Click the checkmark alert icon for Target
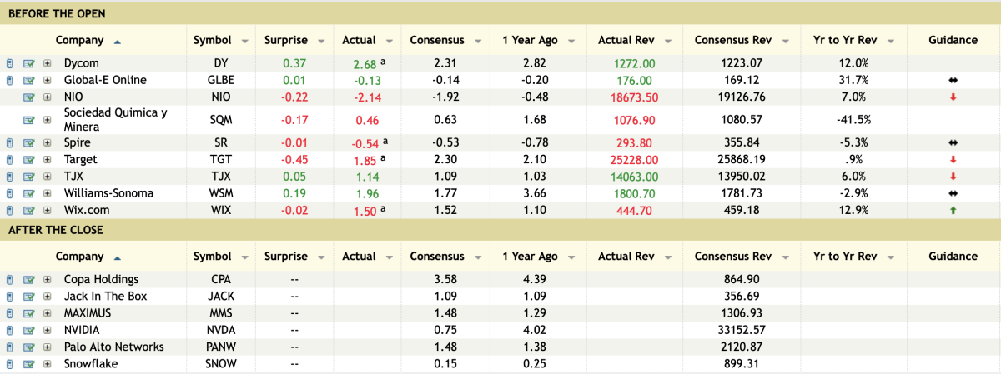 point(29,159)
